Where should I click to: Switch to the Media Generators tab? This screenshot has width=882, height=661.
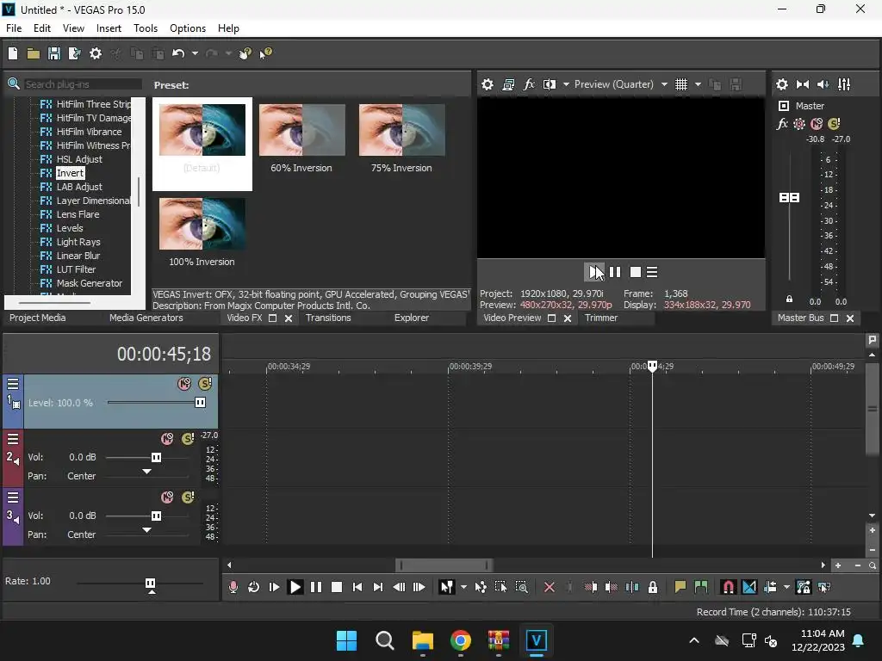tap(146, 318)
